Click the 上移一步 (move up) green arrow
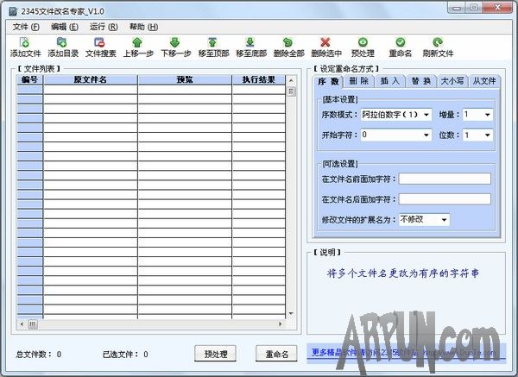 pos(137,42)
